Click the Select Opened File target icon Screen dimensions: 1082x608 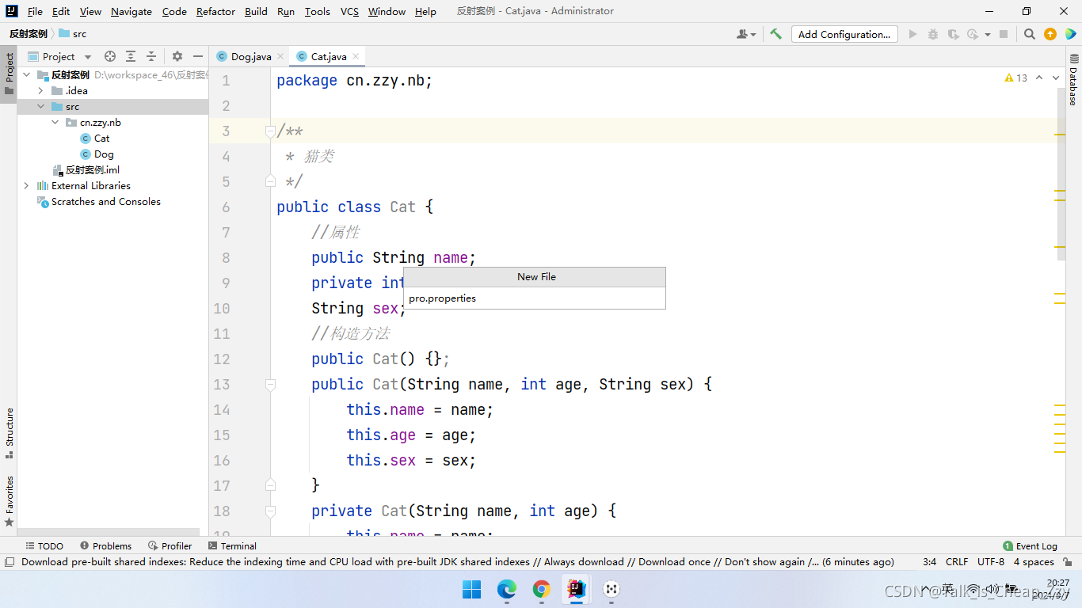(110, 56)
